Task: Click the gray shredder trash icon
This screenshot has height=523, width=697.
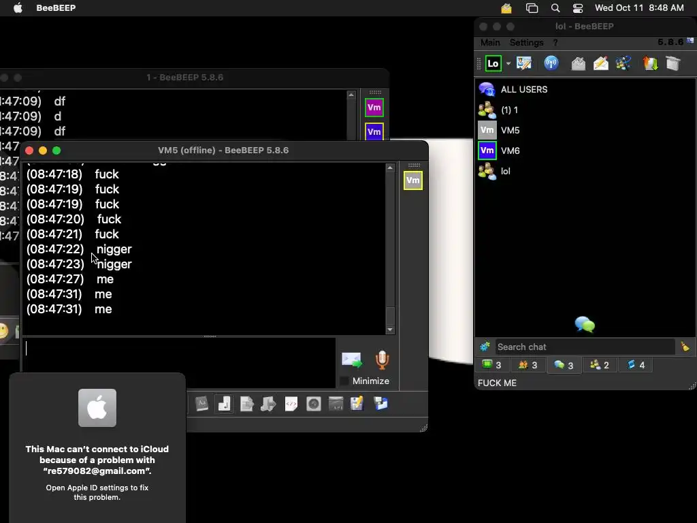Action: point(673,63)
